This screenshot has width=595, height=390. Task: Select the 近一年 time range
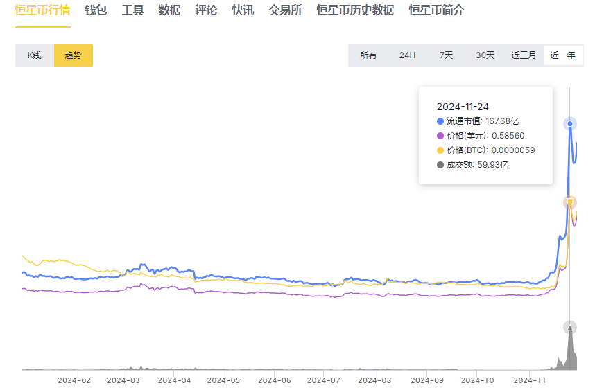click(x=562, y=55)
